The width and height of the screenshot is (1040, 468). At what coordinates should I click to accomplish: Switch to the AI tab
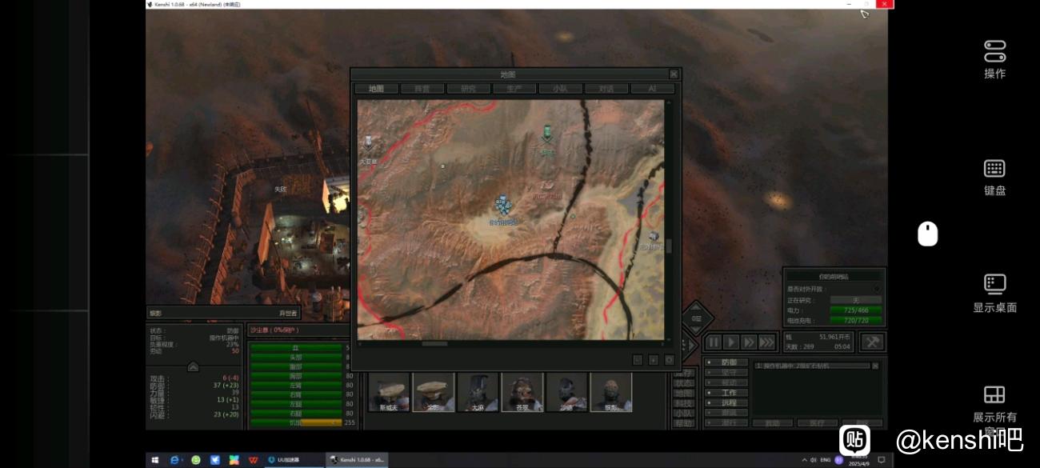pyautogui.click(x=652, y=89)
